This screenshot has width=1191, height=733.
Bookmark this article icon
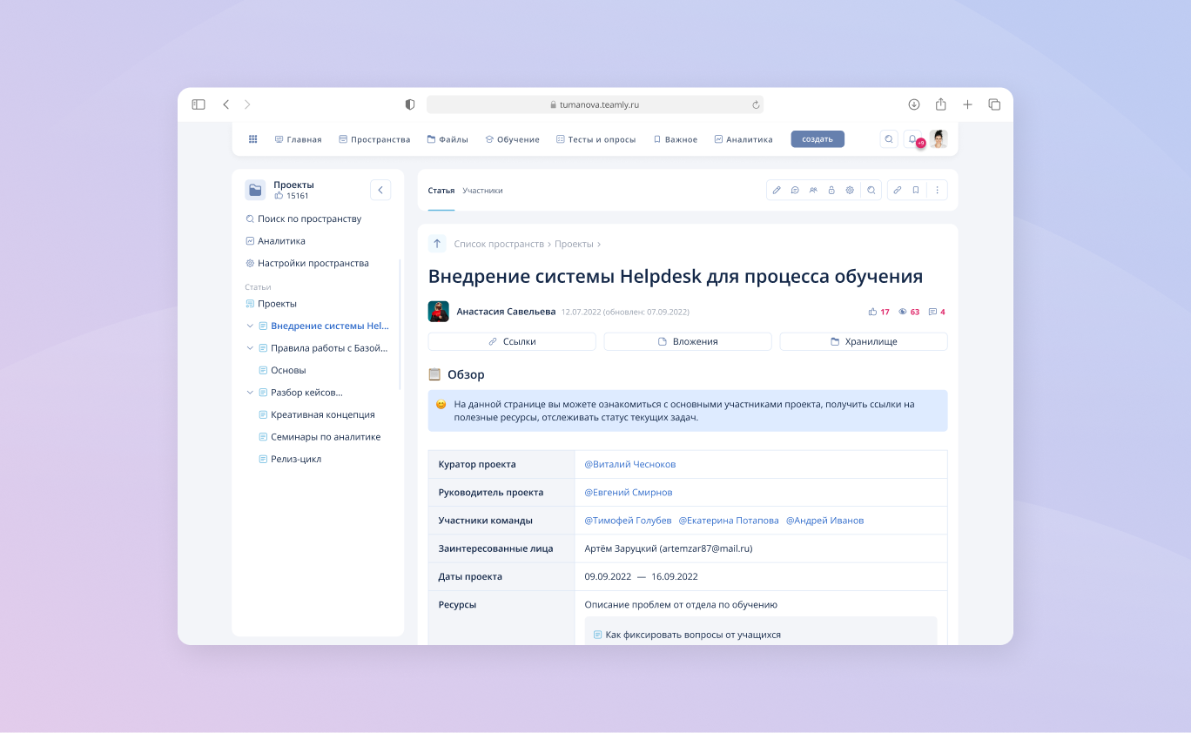[x=916, y=190]
